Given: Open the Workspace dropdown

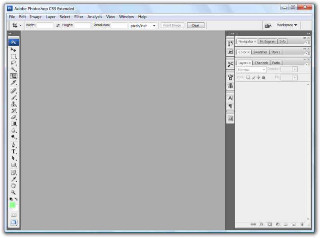Looking at the screenshot, I should click(x=287, y=25).
